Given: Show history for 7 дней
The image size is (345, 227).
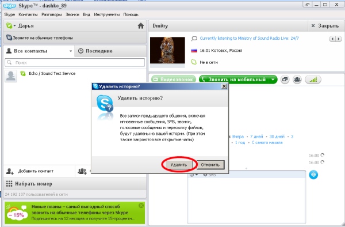Looking at the screenshot, I should pyautogui.click(x=256, y=137).
